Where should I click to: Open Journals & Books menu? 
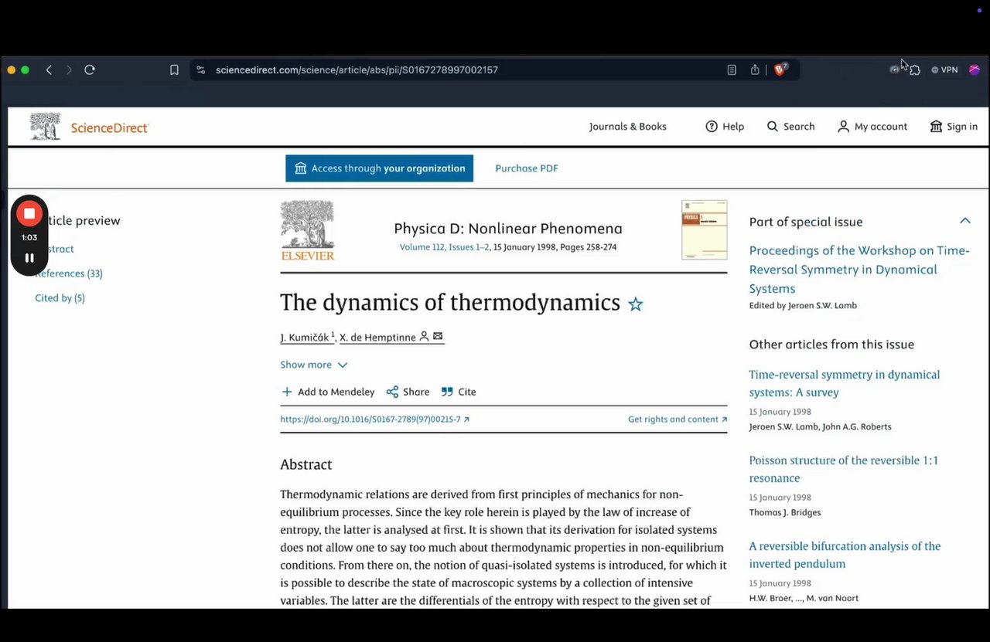(627, 126)
